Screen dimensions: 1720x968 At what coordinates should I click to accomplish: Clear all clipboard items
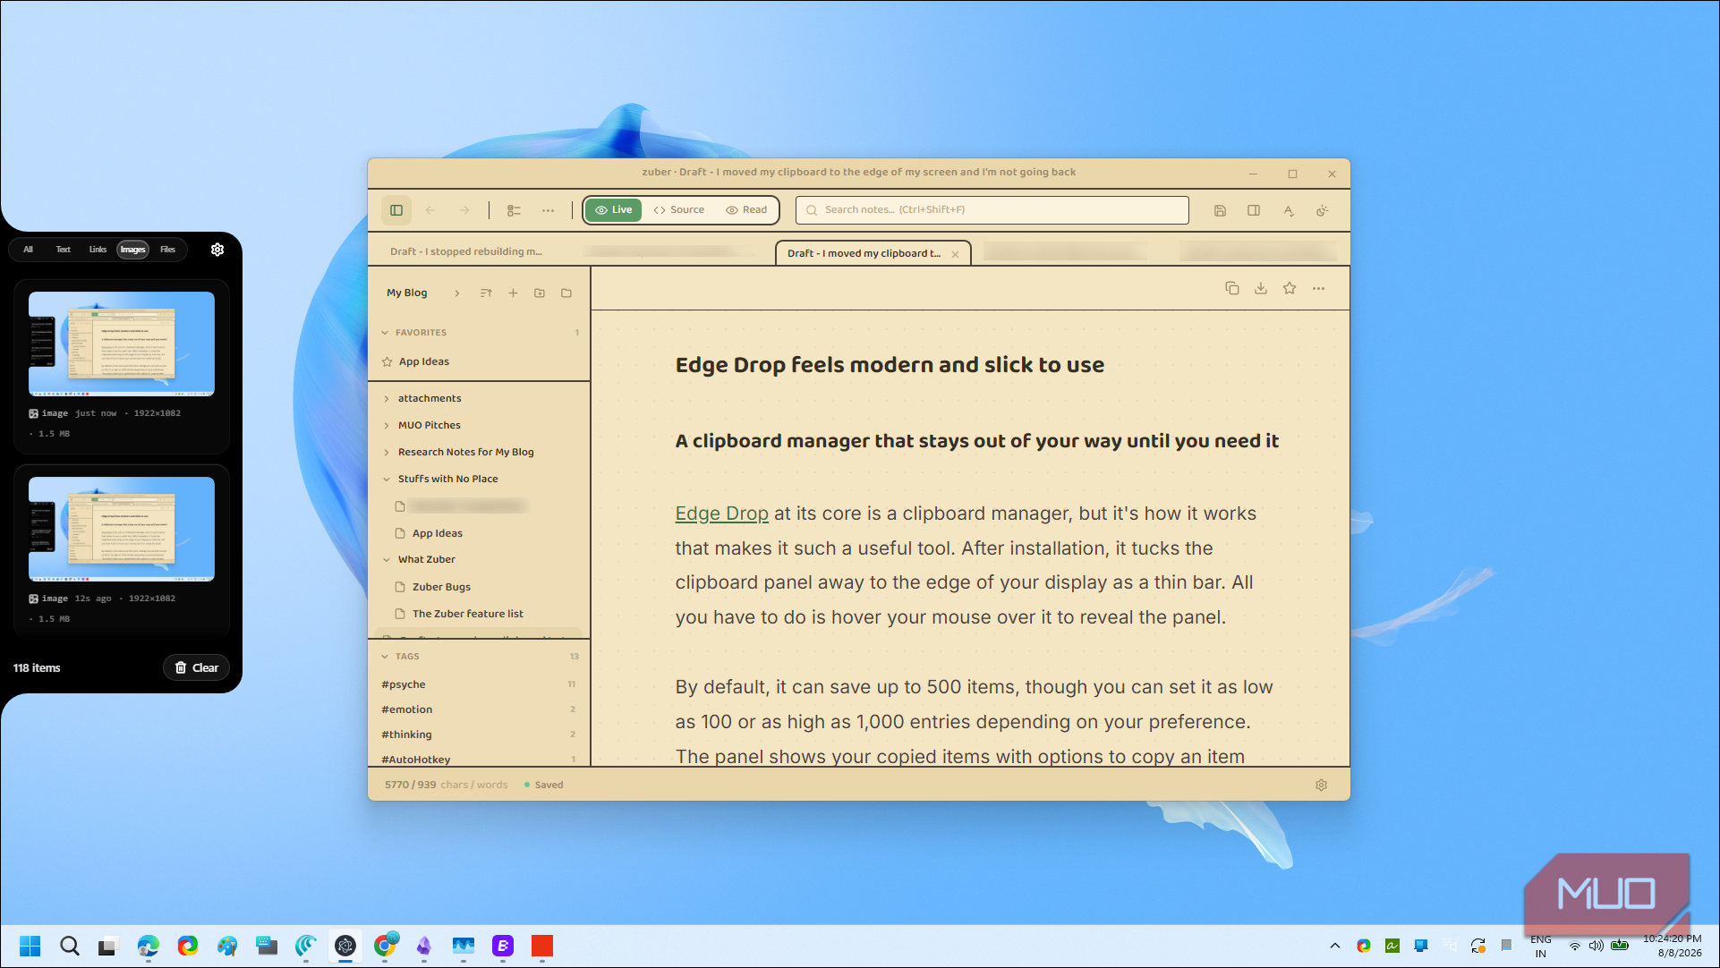click(x=197, y=668)
